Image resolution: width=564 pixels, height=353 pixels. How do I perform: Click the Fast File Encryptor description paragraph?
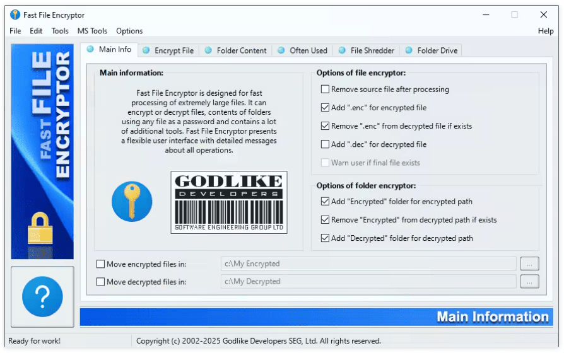[199, 122]
